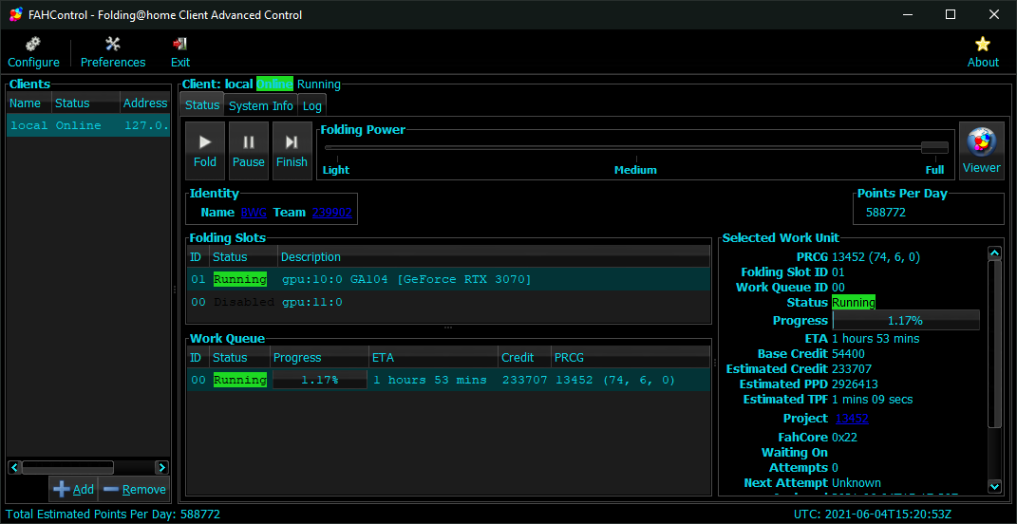Click the Work Queue Progress column header
This screenshot has width=1017, height=524.
pyautogui.click(x=318, y=357)
